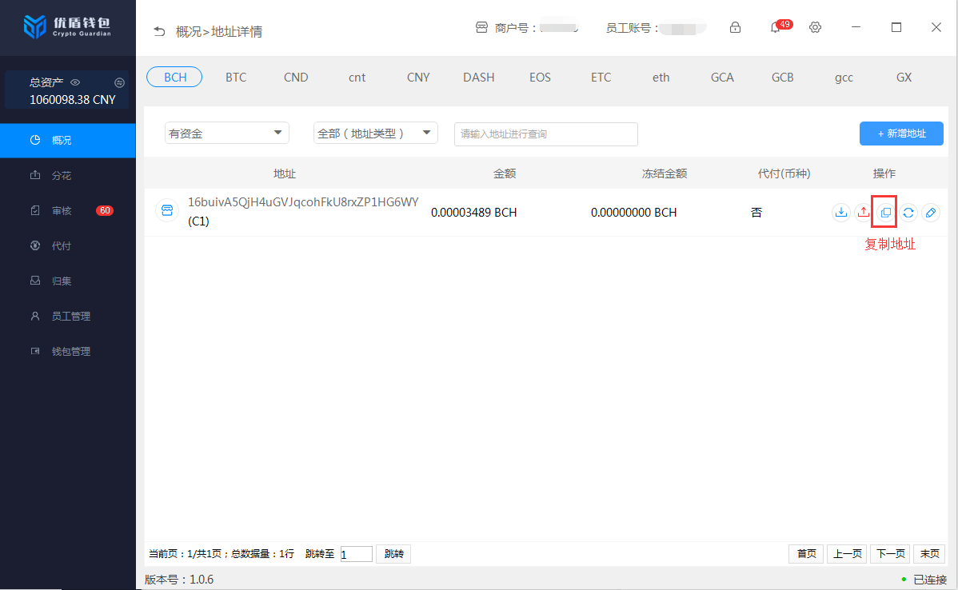Screen dimensions: 958x590
Task: Open the settings gear icon
Action: tap(815, 28)
